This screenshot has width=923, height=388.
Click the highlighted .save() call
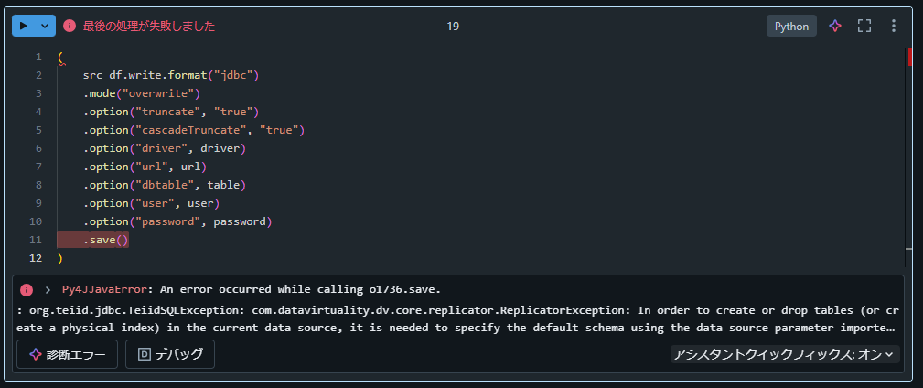pos(106,240)
